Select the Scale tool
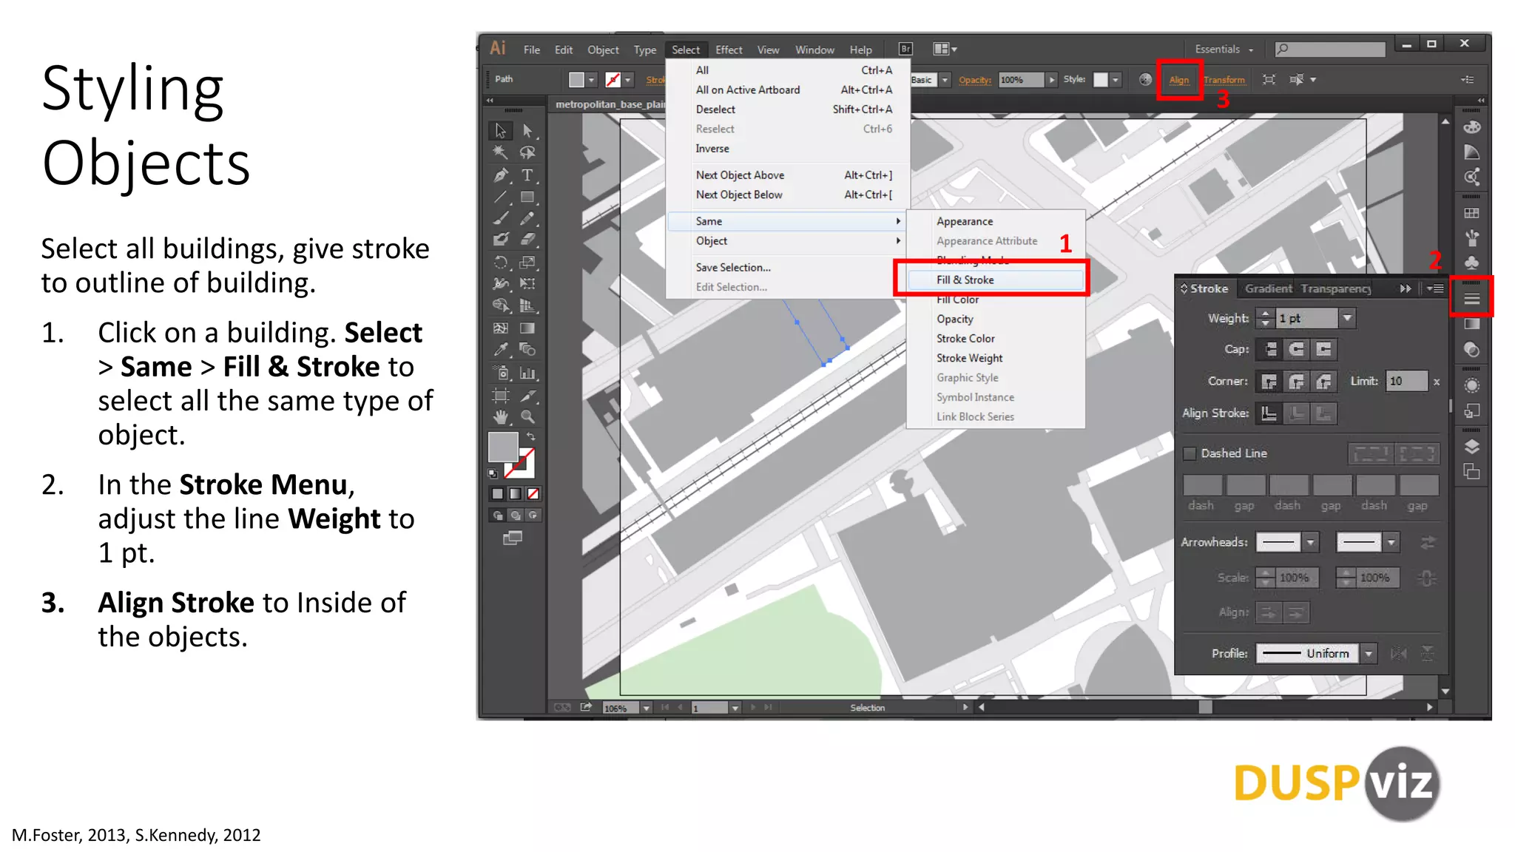The image size is (1515, 852). coord(527,263)
